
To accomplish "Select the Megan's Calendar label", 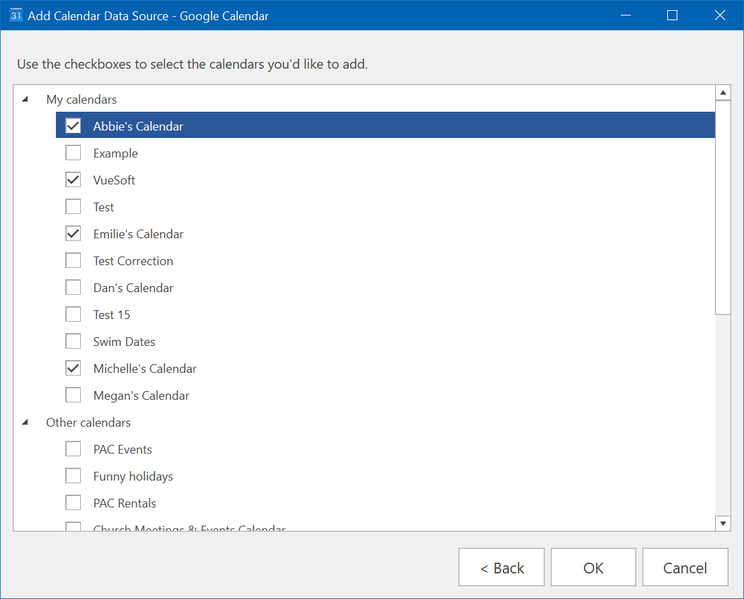I will pyautogui.click(x=141, y=396).
